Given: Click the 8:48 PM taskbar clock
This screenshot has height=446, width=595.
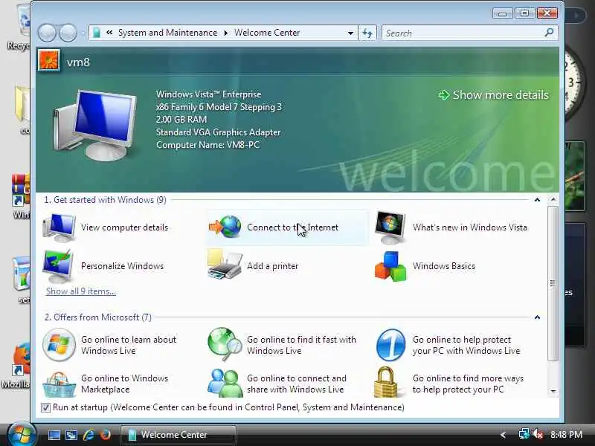Looking at the screenshot, I should point(566,435).
